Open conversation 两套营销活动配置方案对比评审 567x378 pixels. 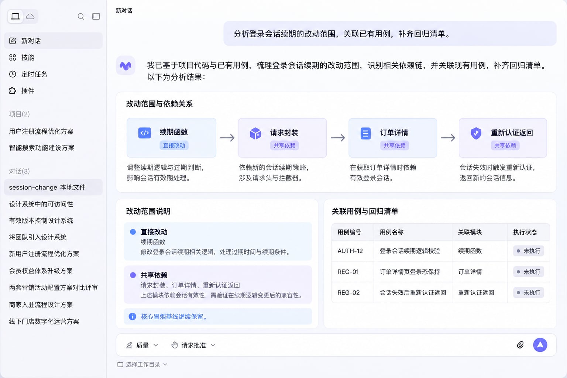coord(54,288)
